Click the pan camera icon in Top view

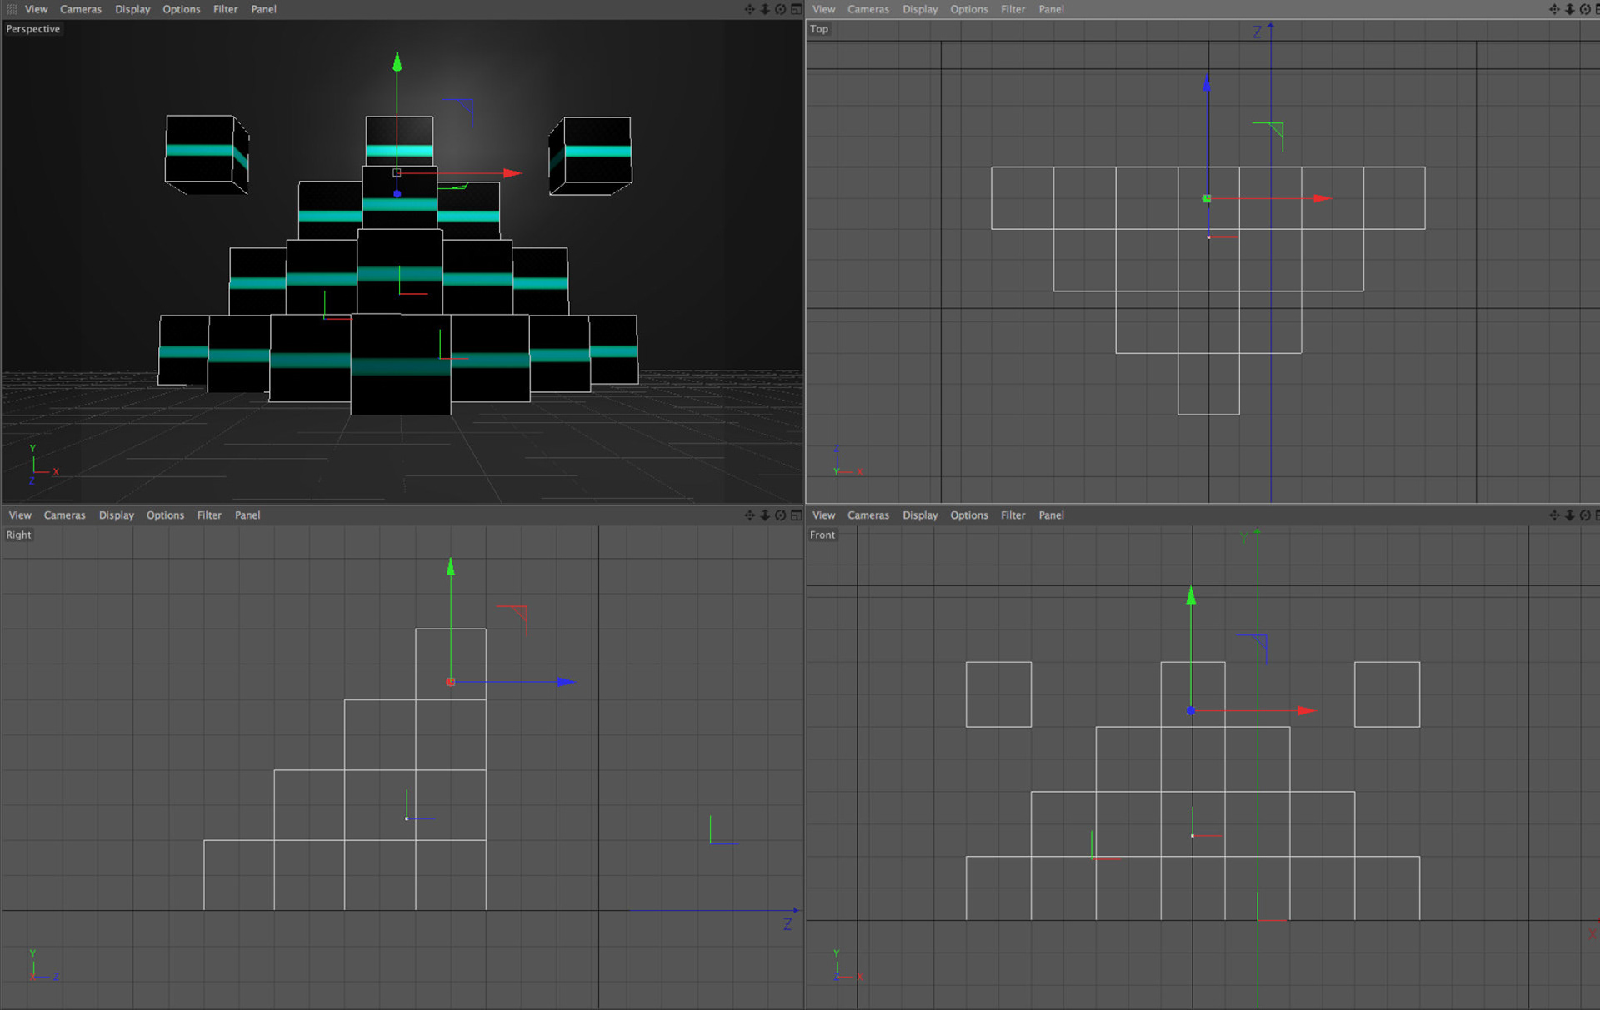tap(1554, 9)
